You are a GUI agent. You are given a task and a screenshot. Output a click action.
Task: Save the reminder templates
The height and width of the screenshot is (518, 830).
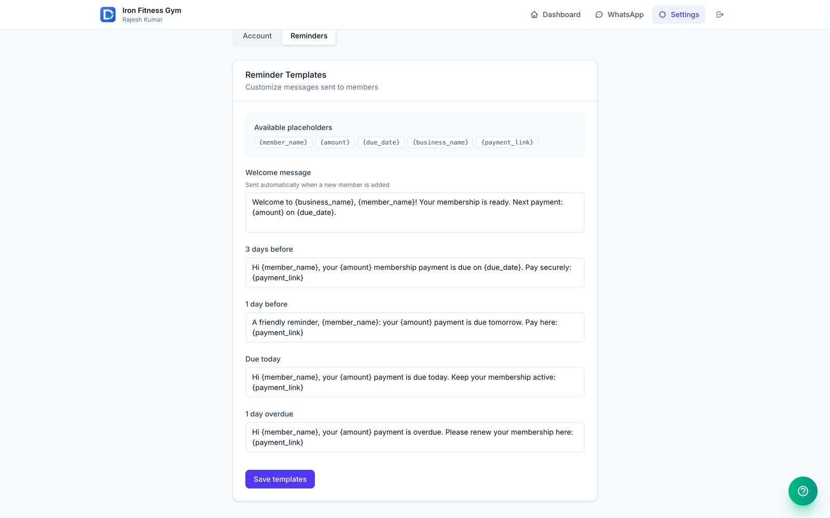point(280,479)
